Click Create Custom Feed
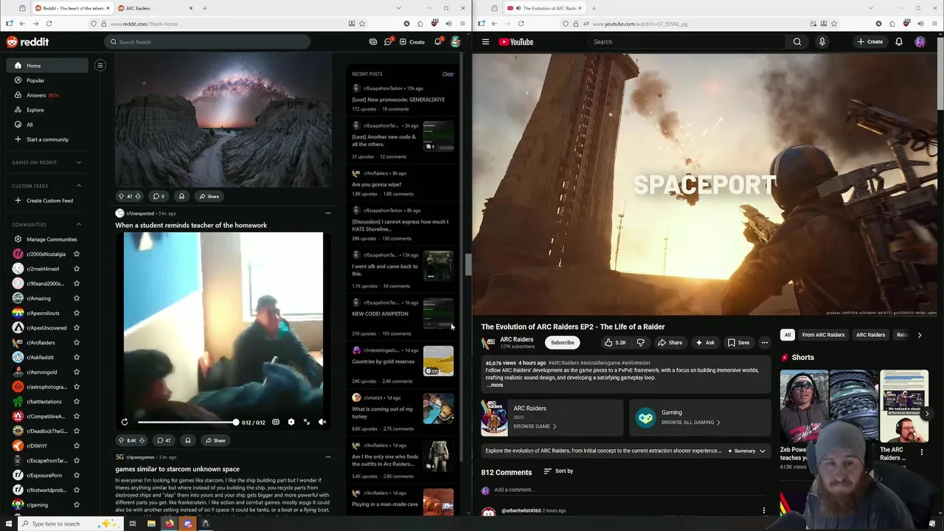This screenshot has width=944, height=531. [48, 201]
